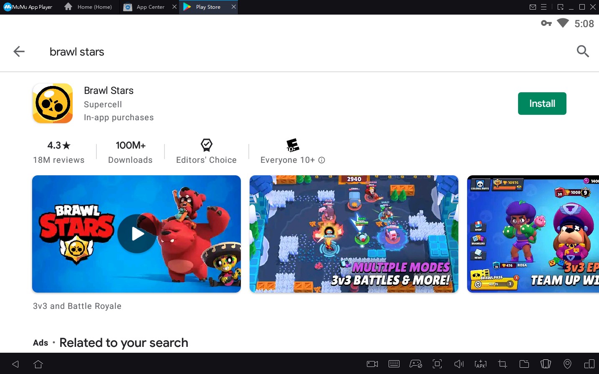This screenshot has width=599, height=374.
Task: Open the Brawl Stars app icon
Action: point(53,104)
